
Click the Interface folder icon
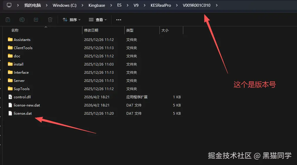pos(10,72)
